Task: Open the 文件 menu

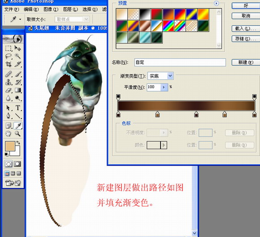Action: [12, 9]
